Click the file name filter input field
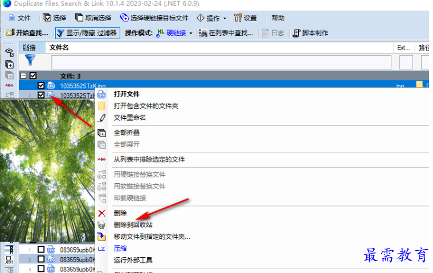Screen dimensions: 433x273 (221, 63)
